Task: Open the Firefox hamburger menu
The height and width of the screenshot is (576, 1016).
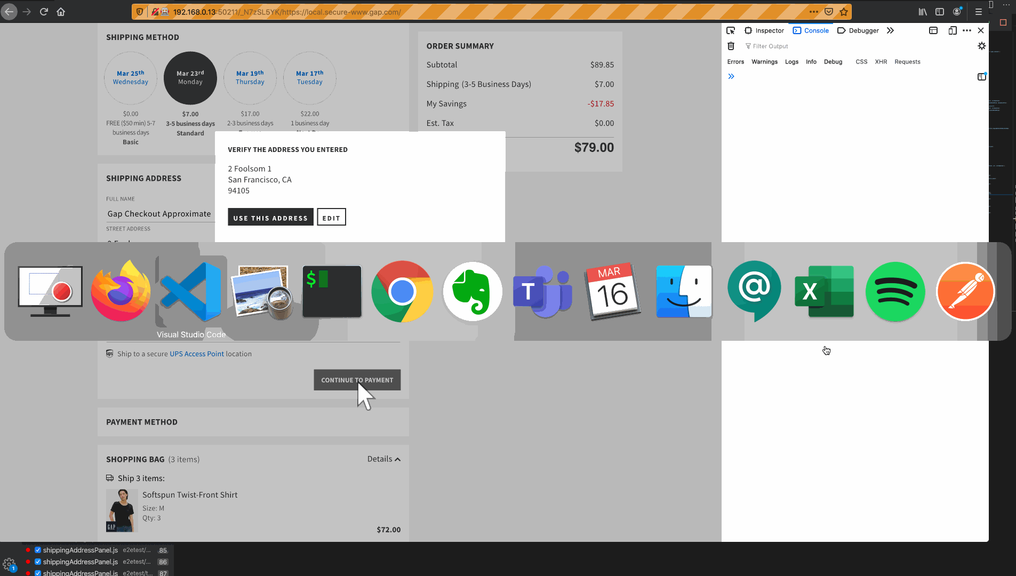Action: (x=979, y=12)
